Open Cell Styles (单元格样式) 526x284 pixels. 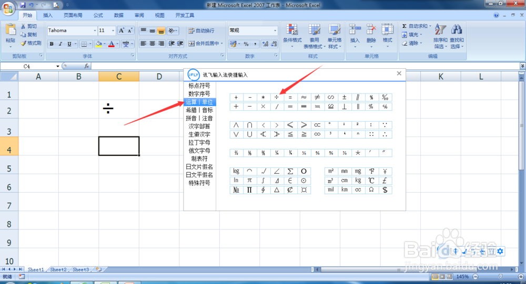[x=334, y=36]
